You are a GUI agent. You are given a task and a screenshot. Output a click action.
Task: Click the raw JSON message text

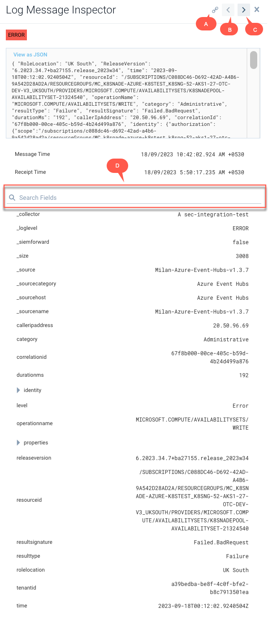click(x=126, y=99)
